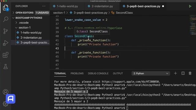Open the Run and Debug view icon
Viewport: 196px width, 110px height.
(x=6, y=43)
